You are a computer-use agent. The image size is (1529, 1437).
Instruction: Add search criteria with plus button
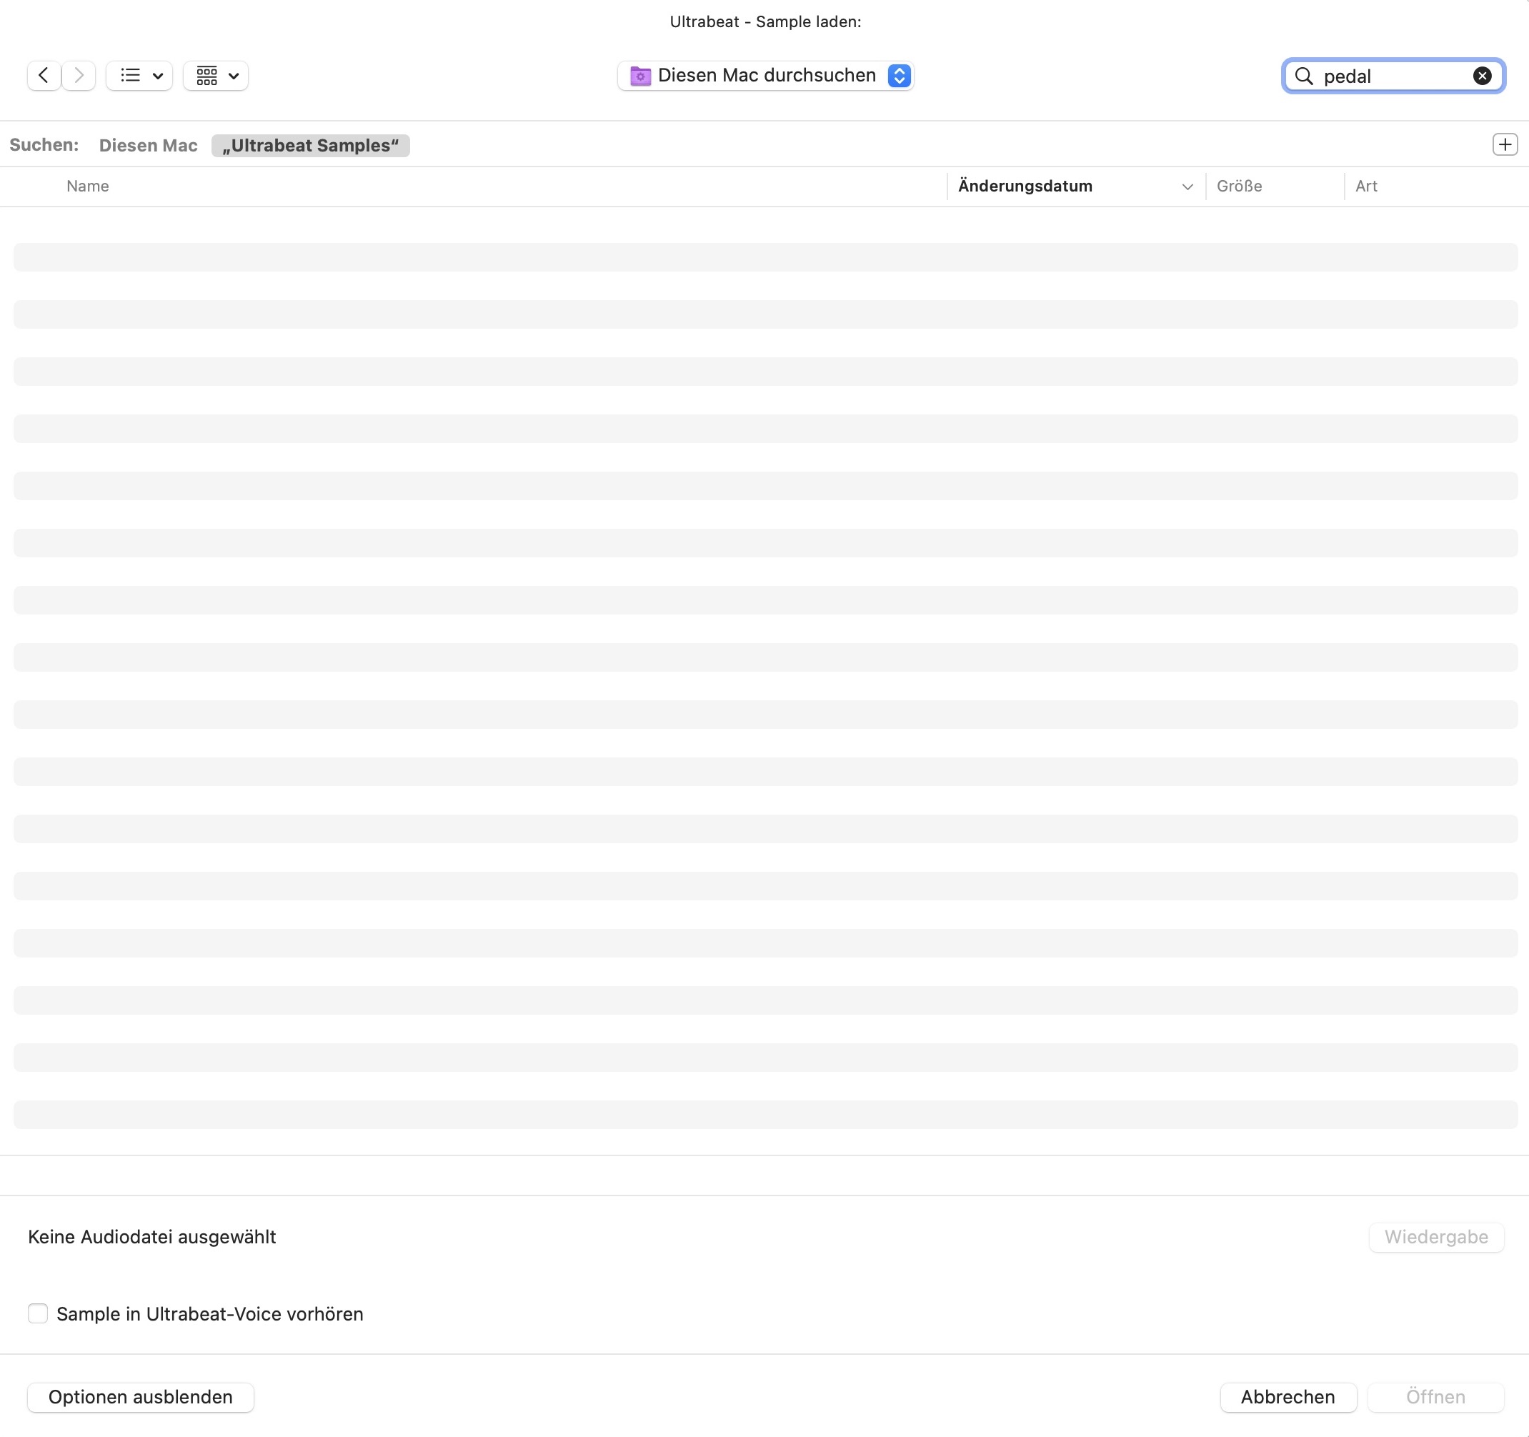pyautogui.click(x=1503, y=144)
